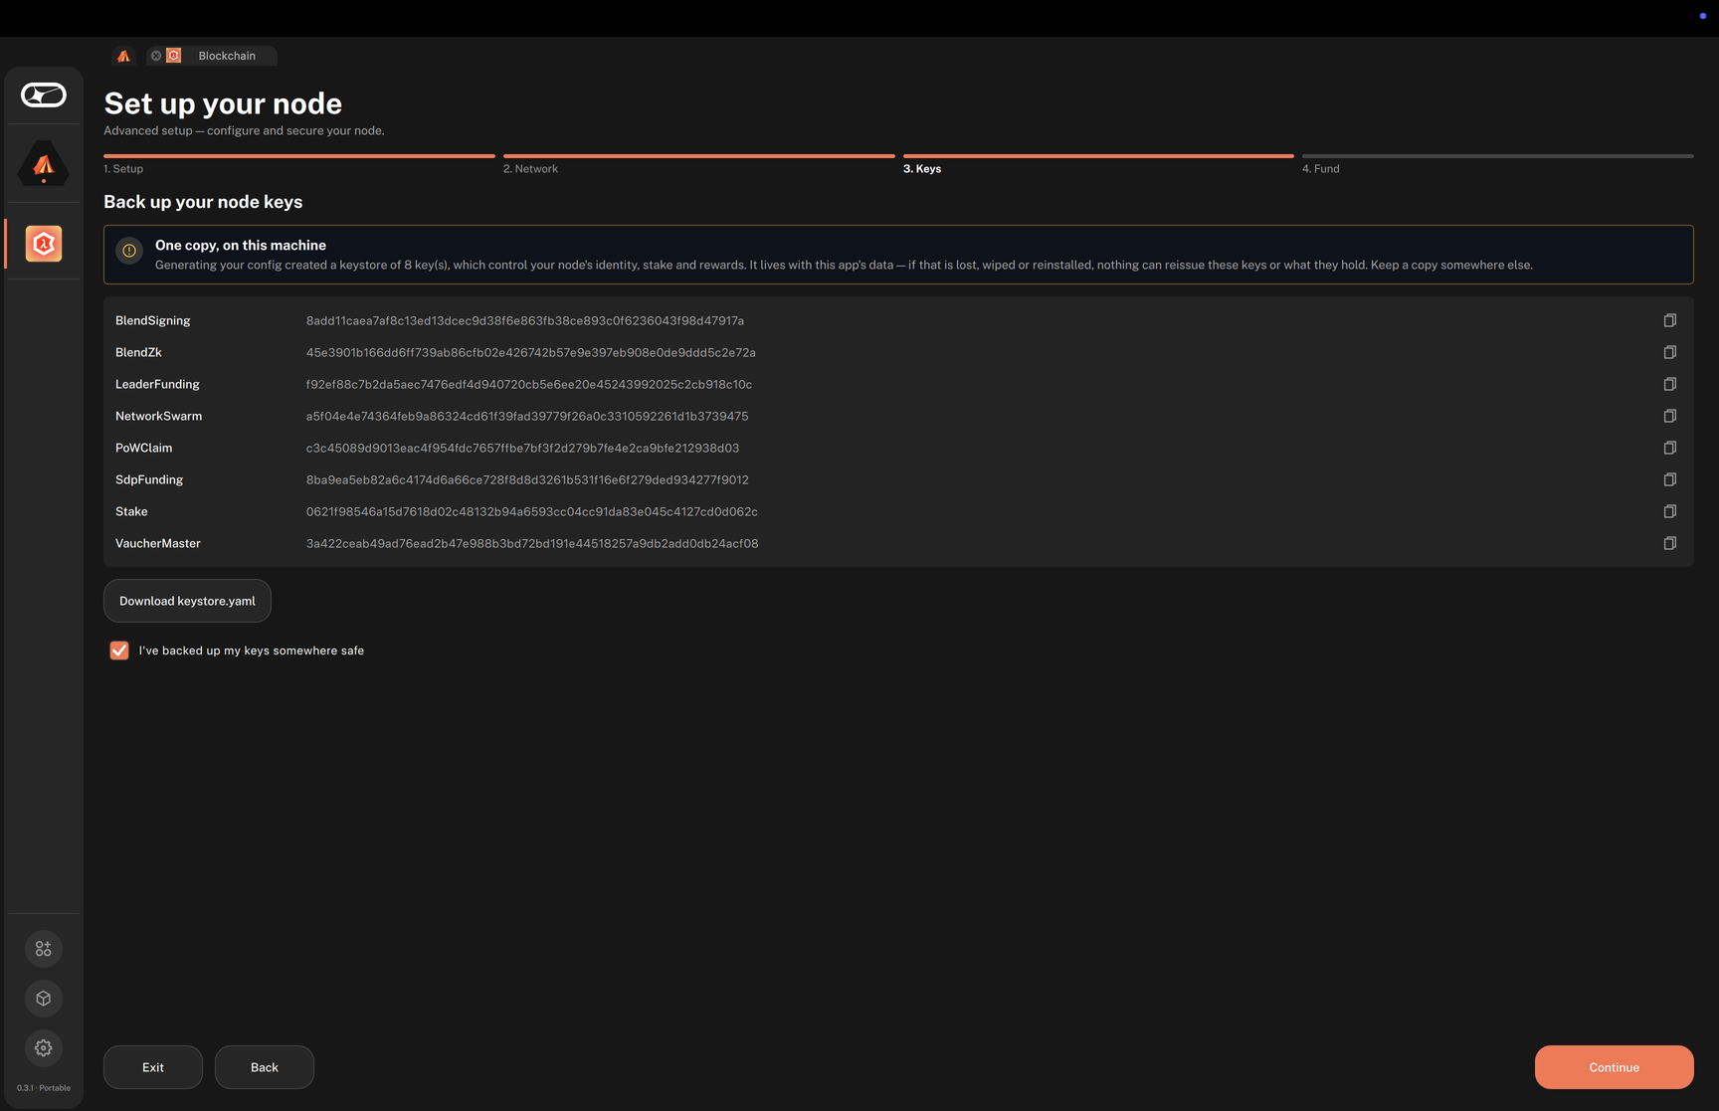1719x1111 pixels.
Task: Select the LeaderFunding key value f92ef88c…
Action: click(529, 384)
